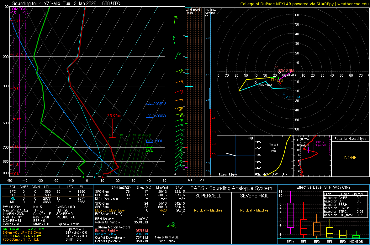Click the EF2 axis label
Viewport: 370px width, 245px height.
point(317,242)
